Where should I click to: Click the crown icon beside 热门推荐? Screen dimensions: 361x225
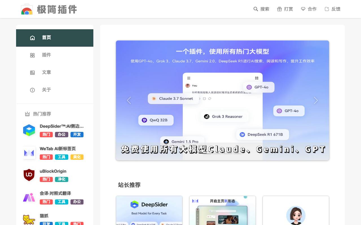pyautogui.click(x=27, y=114)
